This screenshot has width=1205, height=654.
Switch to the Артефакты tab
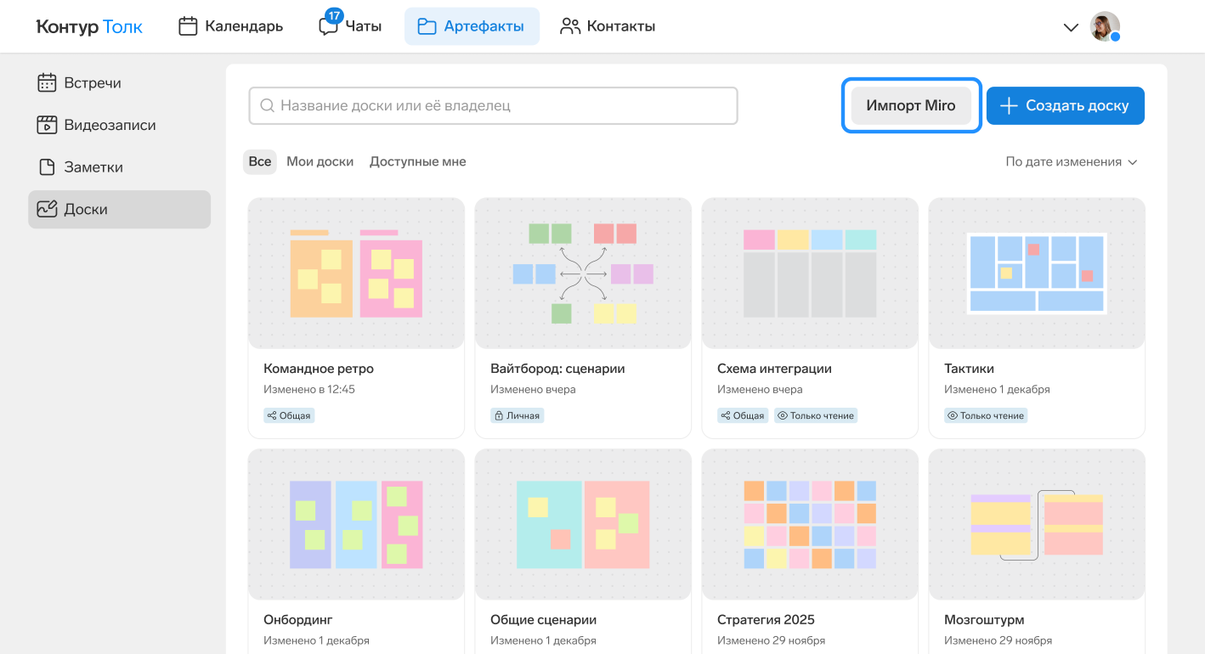[x=472, y=26]
